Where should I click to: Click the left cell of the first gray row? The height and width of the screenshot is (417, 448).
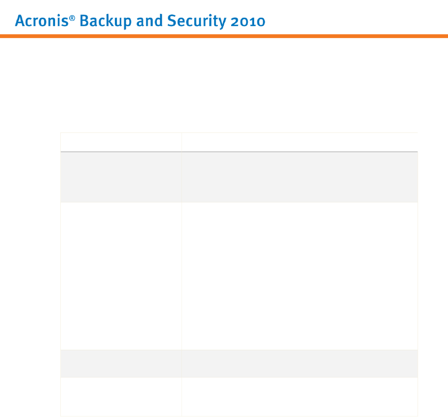click(121, 177)
